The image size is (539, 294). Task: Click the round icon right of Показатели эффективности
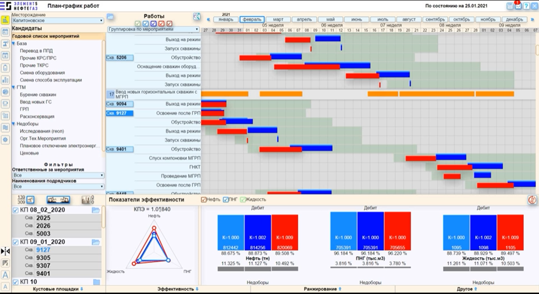pyautogui.click(x=532, y=200)
